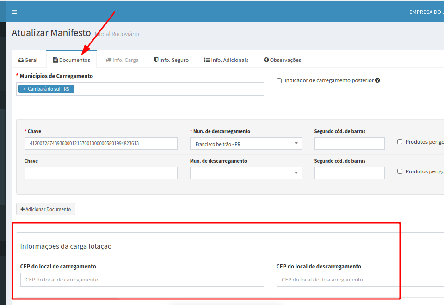Image resolution: width=444 pixels, height=305 pixels.
Task: Enable Indicador de carregamento posterior checkbox
Action: (x=279, y=80)
